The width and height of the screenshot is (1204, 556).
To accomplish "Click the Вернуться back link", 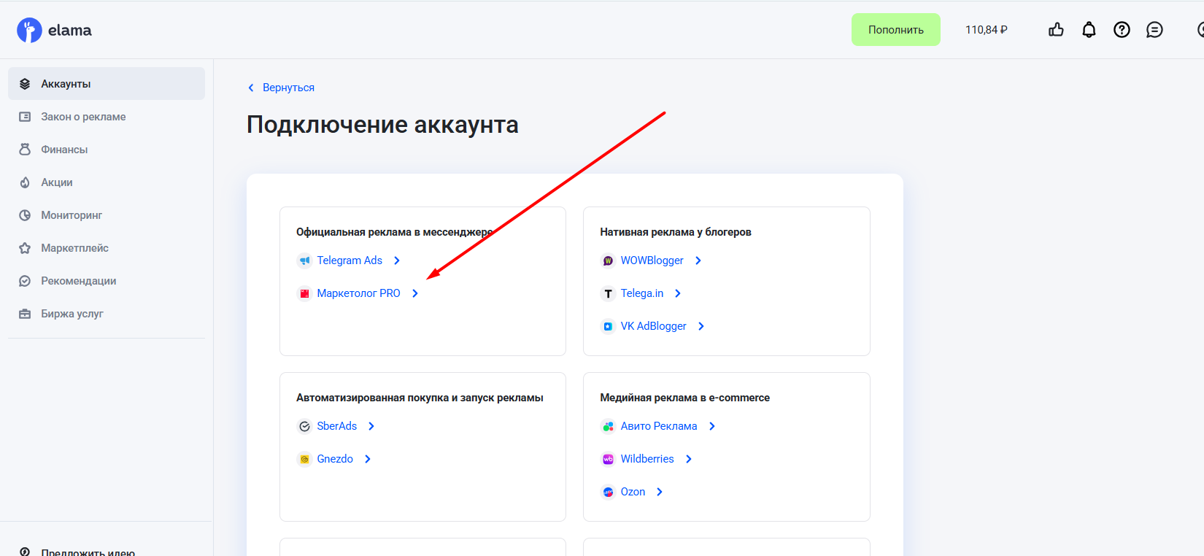I will tap(288, 88).
